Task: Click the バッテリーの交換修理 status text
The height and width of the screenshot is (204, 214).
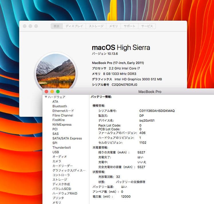Action: click(131, 182)
